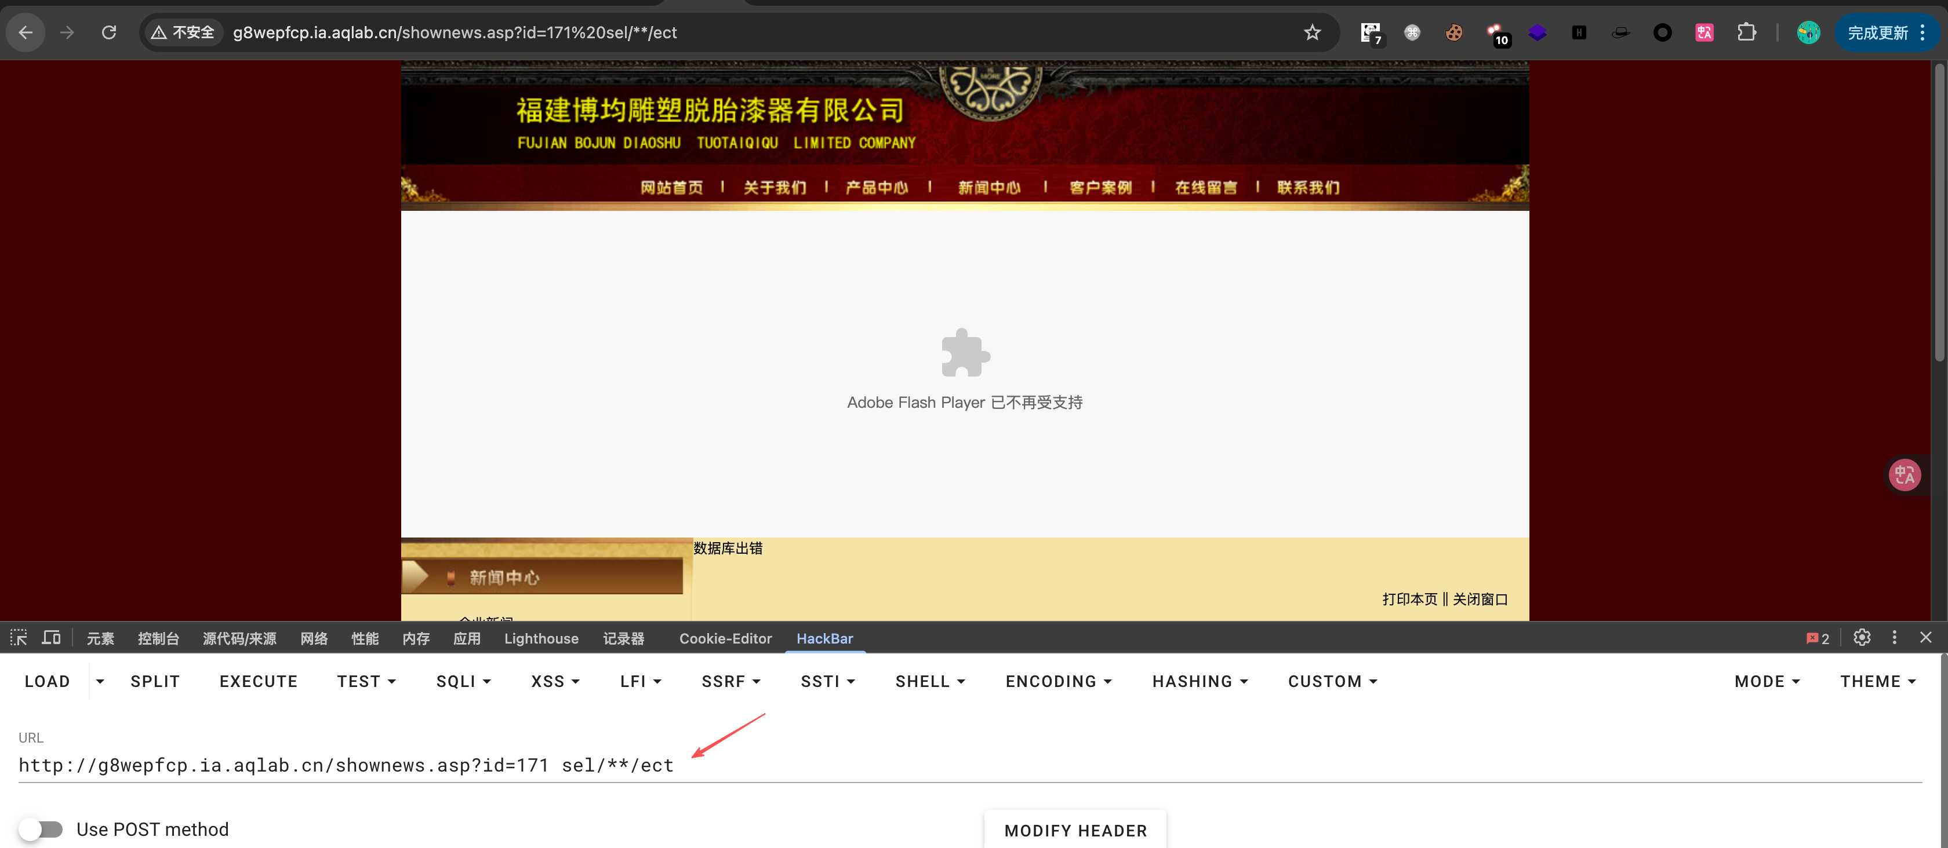Open the arrow dropdown next to LOAD
The image size is (1948, 848).
coord(100,681)
